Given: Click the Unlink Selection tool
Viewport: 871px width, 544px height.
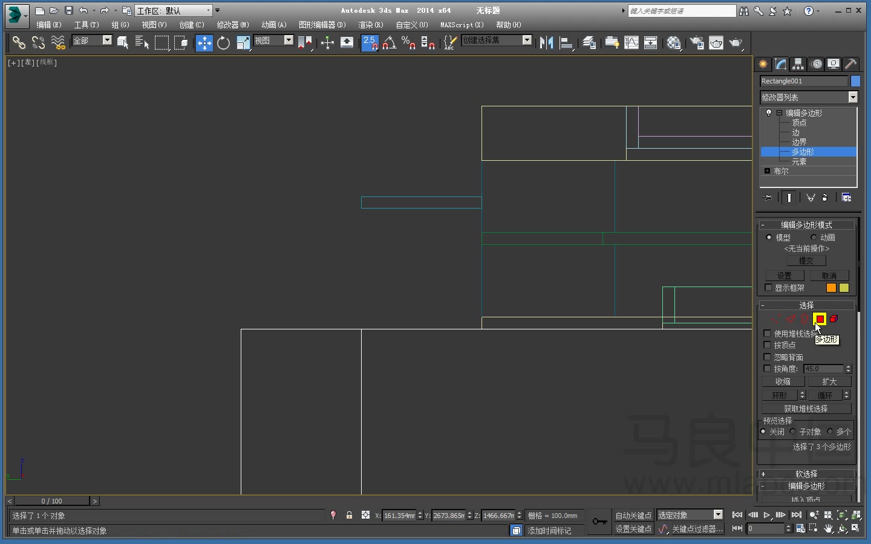Looking at the screenshot, I should [38, 43].
